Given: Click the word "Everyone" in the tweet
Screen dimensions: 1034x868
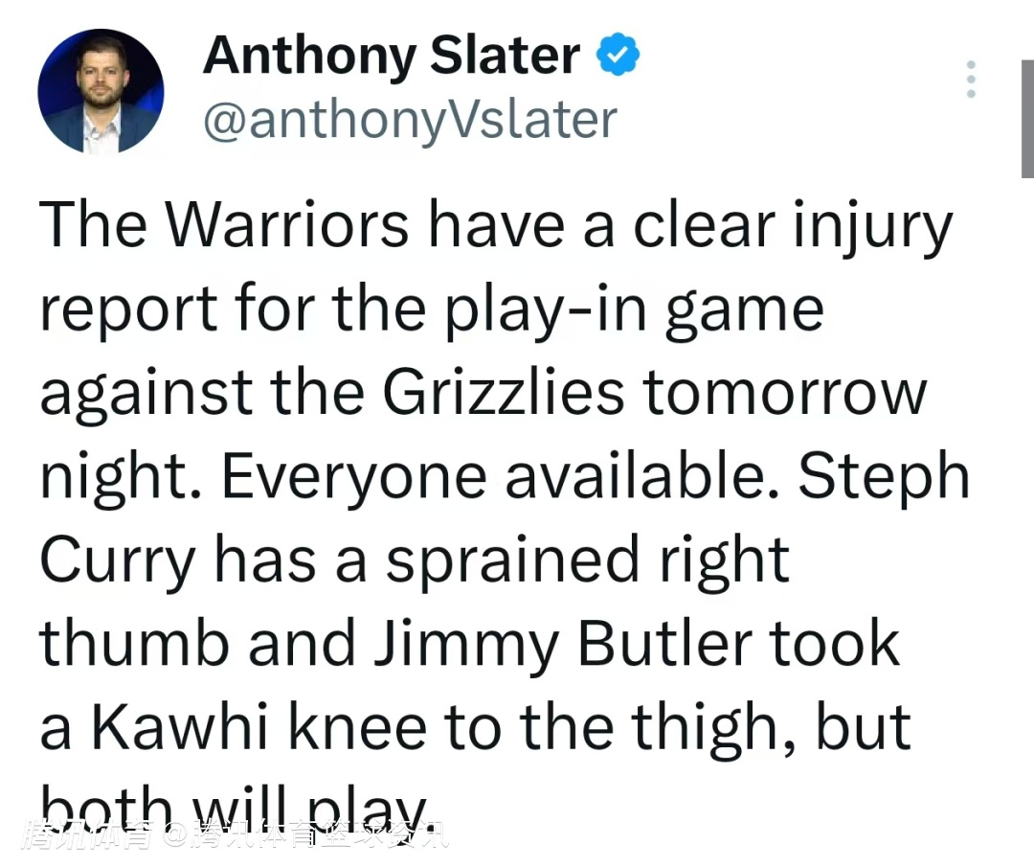Looking at the screenshot, I should (x=354, y=476).
